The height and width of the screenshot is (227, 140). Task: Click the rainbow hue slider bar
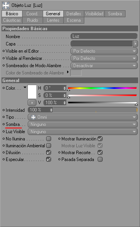click(x=102, y=88)
